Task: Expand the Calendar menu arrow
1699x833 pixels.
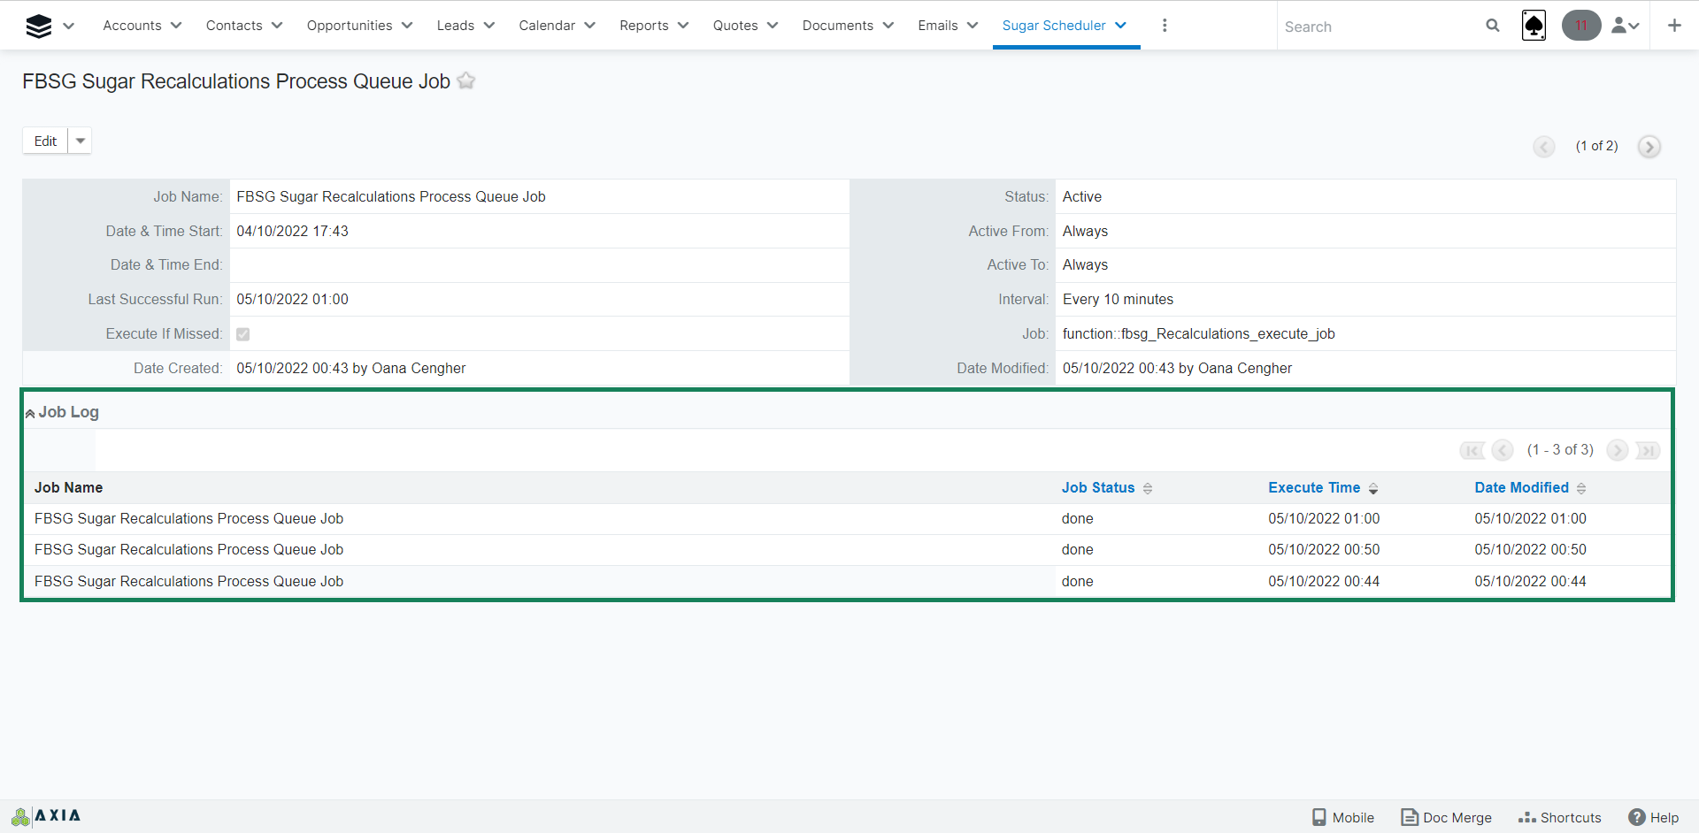Action: coord(590,26)
